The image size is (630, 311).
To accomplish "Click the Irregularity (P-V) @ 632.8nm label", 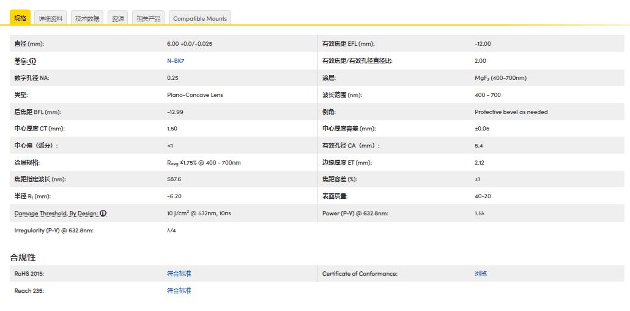I will click(54, 231).
